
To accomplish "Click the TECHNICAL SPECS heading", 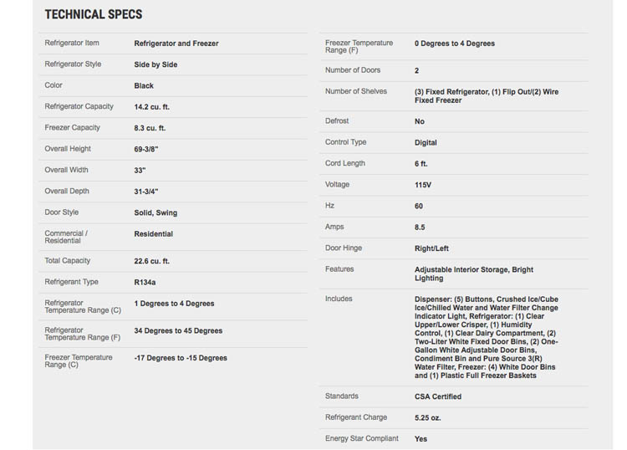I will click(x=94, y=14).
